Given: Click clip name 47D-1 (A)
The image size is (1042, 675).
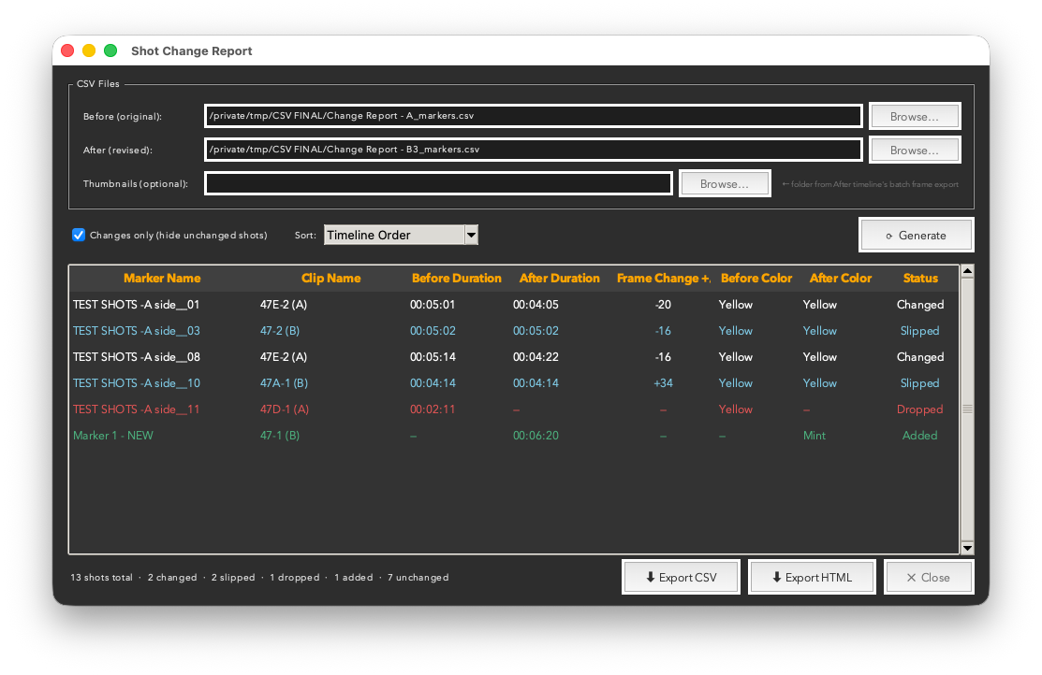Looking at the screenshot, I should [285, 409].
